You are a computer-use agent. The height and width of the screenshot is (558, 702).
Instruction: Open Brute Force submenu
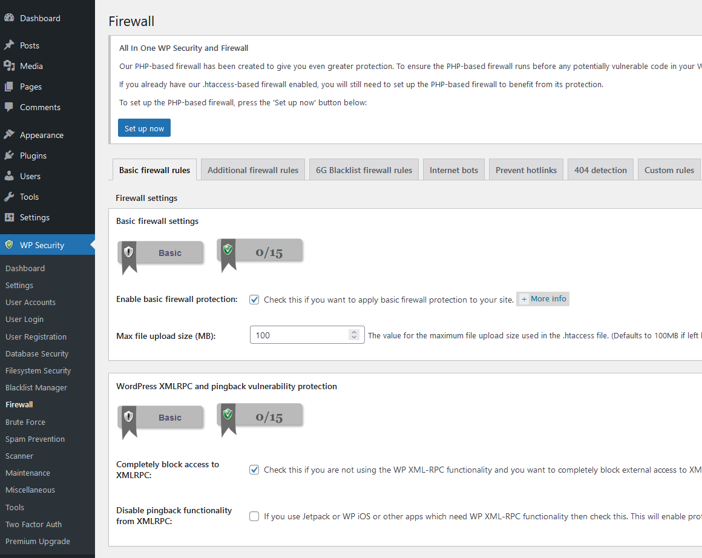pyautogui.click(x=25, y=422)
